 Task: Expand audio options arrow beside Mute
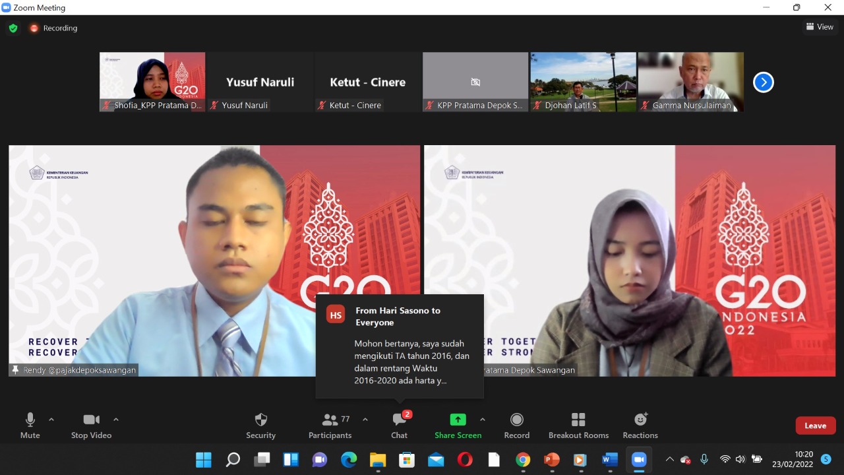51,420
